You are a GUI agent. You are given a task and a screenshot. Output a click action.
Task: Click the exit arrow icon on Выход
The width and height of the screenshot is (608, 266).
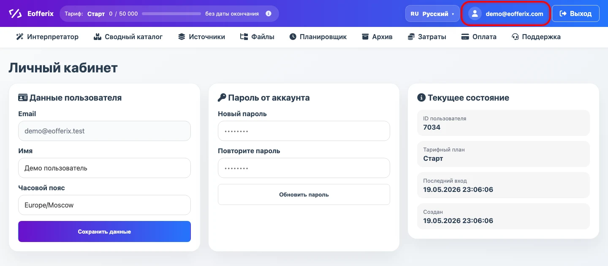tap(563, 13)
